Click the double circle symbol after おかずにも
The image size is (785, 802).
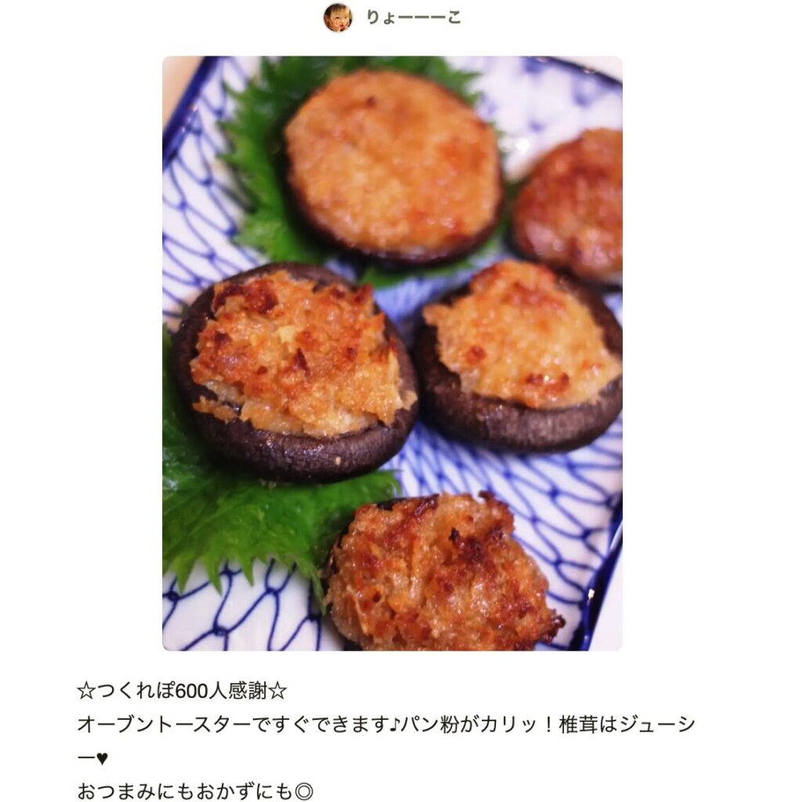(x=303, y=791)
